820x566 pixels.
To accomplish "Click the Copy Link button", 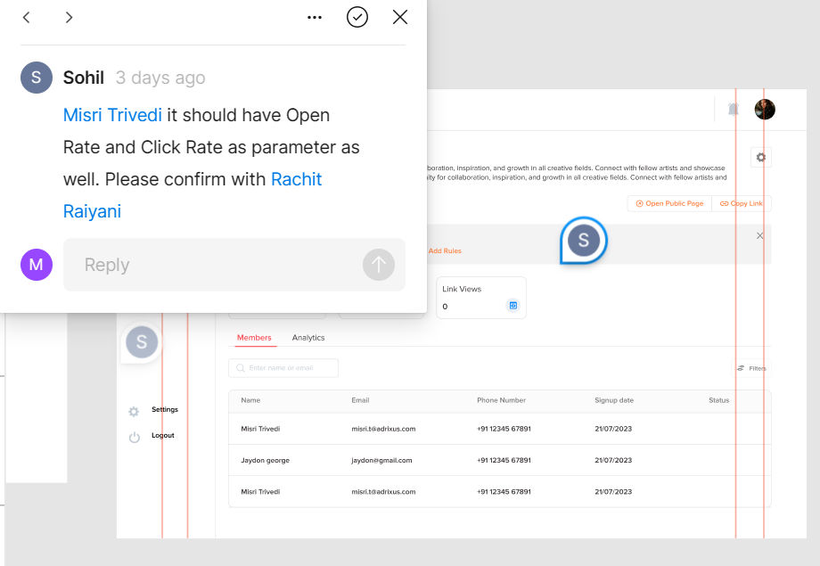I will tap(741, 204).
